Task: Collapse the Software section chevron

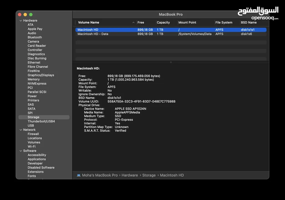Action: point(21,151)
